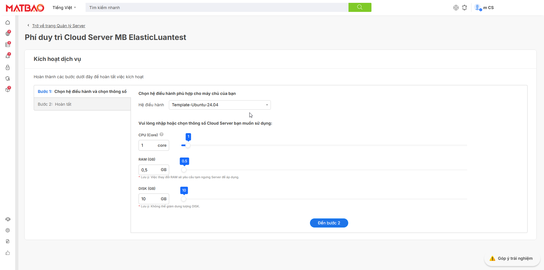This screenshot has height=270, width=544.
Task: Click the green search button
Action: click(360, 7)
